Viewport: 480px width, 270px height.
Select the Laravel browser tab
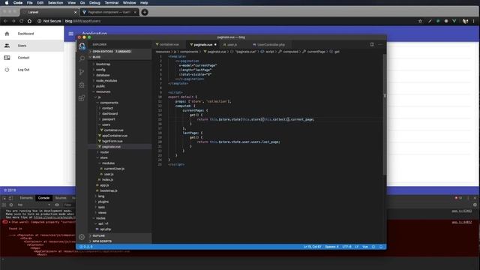49,12
